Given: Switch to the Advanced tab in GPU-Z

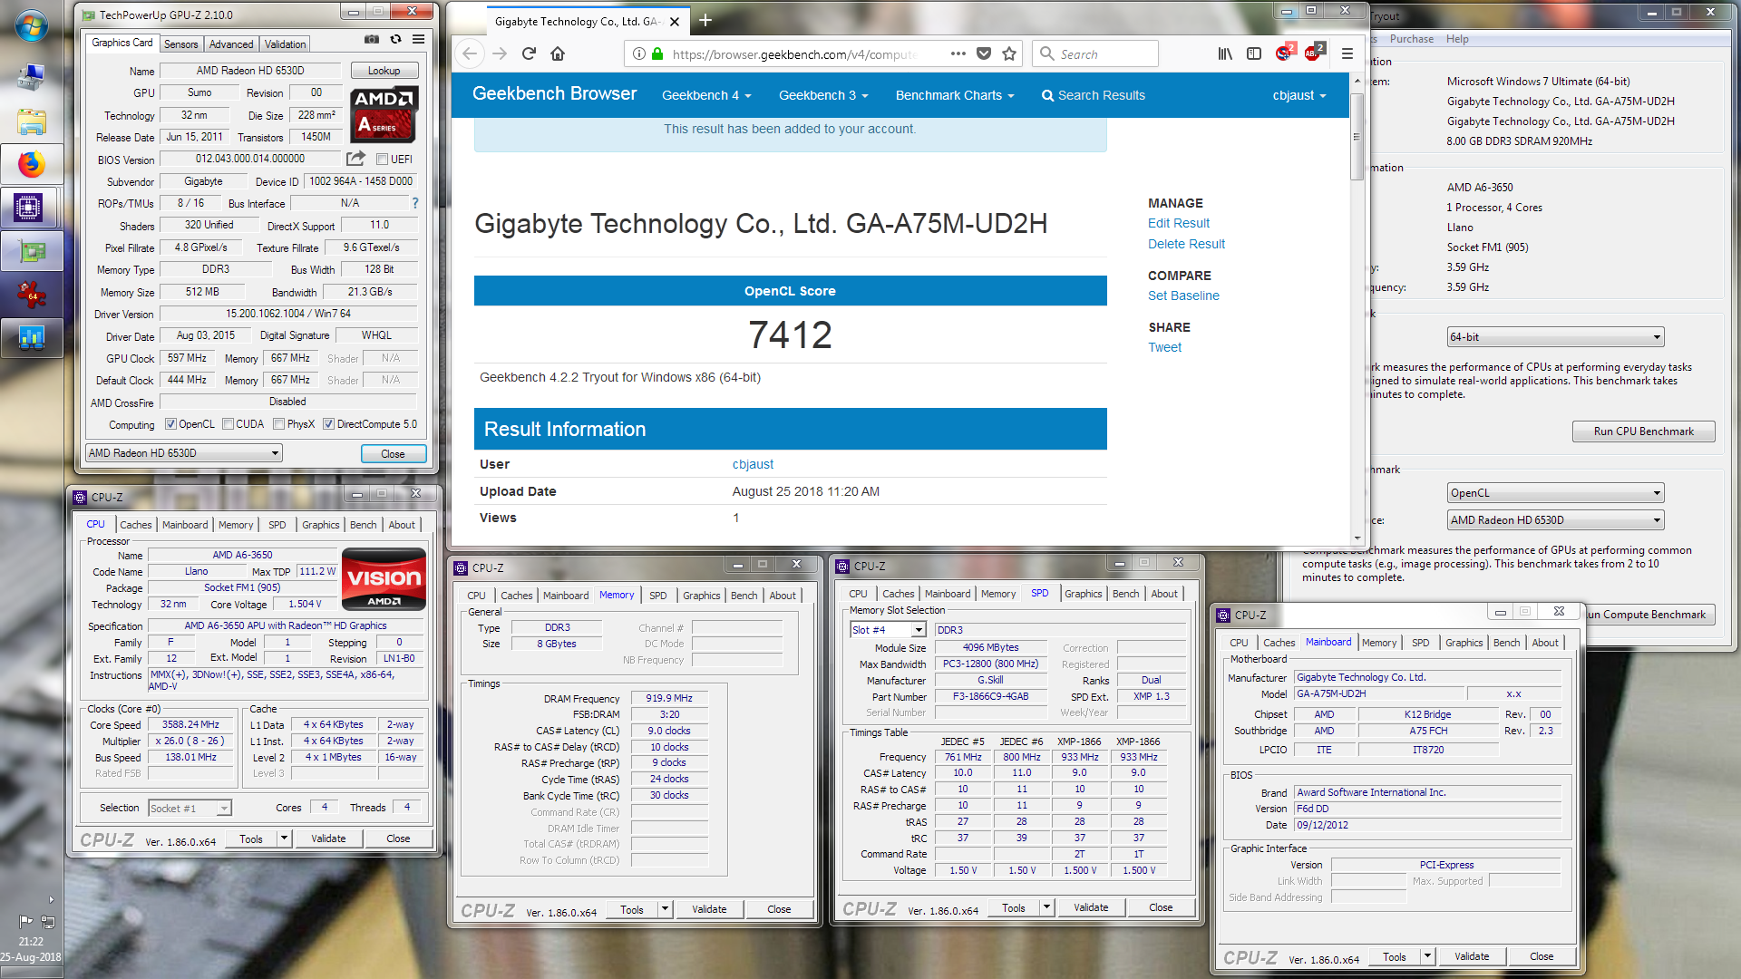Looking at the screenshot, I should pyautogui.click(x=231, y=44).
